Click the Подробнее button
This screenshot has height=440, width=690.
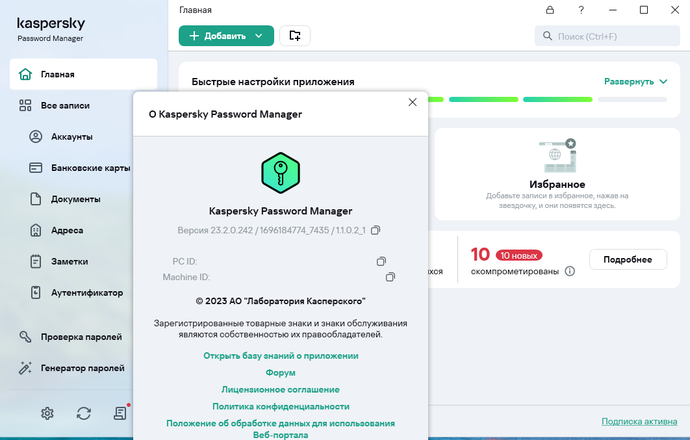tap(628, 259)
